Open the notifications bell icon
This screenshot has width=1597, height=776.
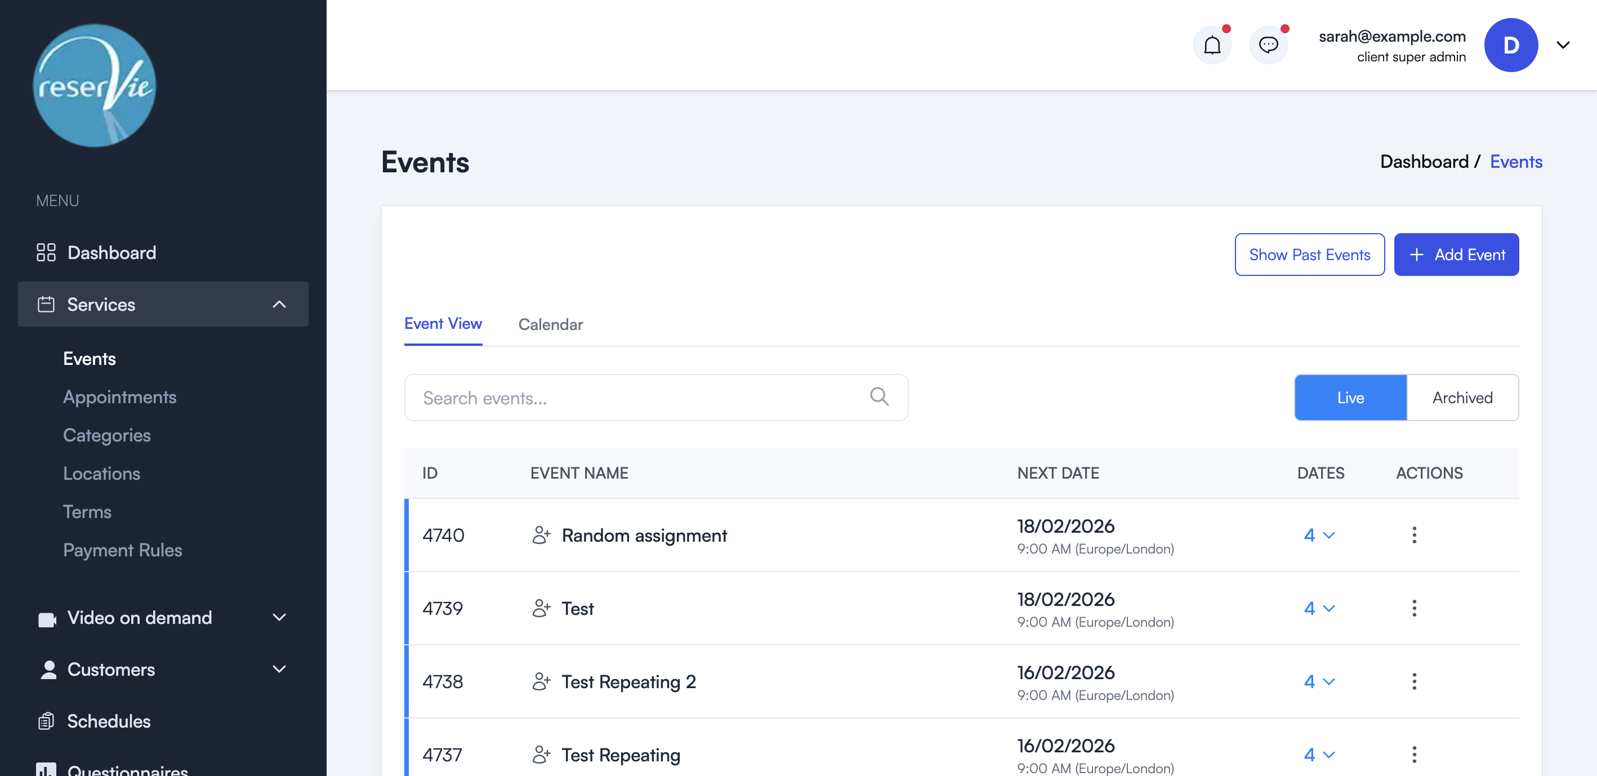coord(1212,44)
